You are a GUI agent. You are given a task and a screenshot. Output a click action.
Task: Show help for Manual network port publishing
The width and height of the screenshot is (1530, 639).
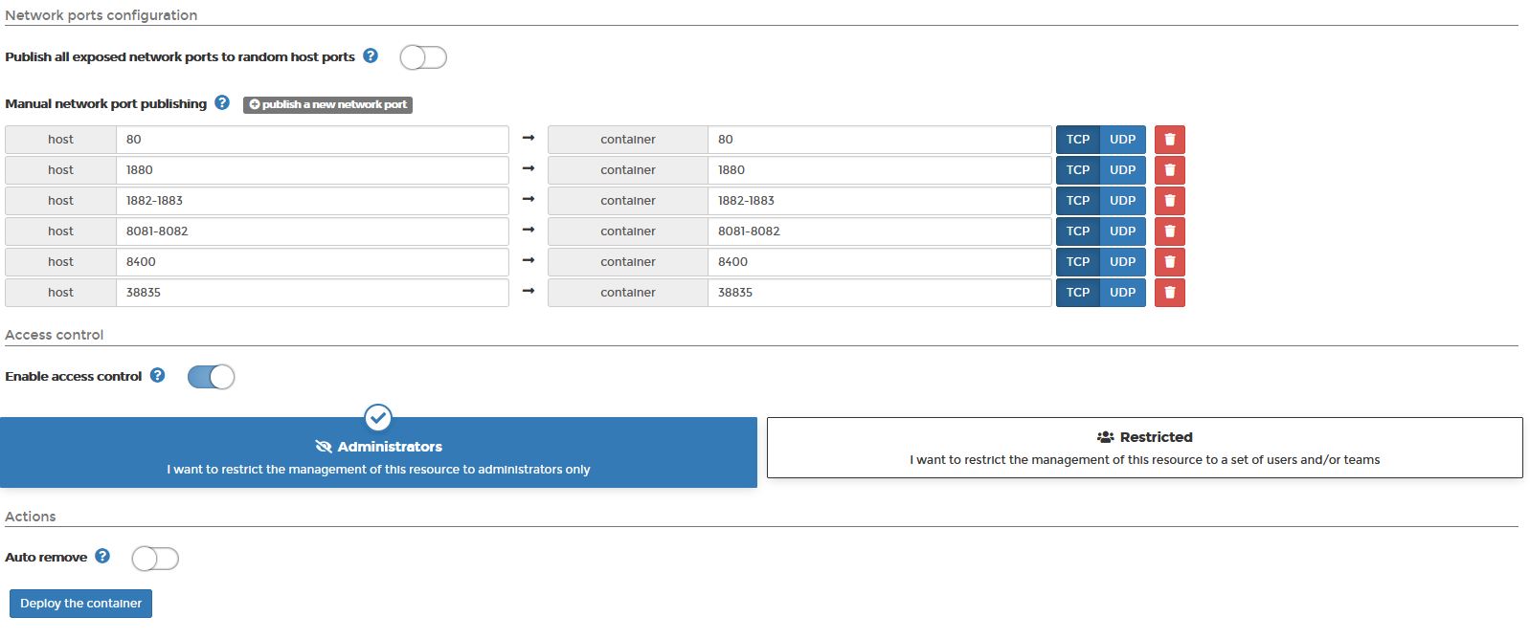[x=222, y=103]
